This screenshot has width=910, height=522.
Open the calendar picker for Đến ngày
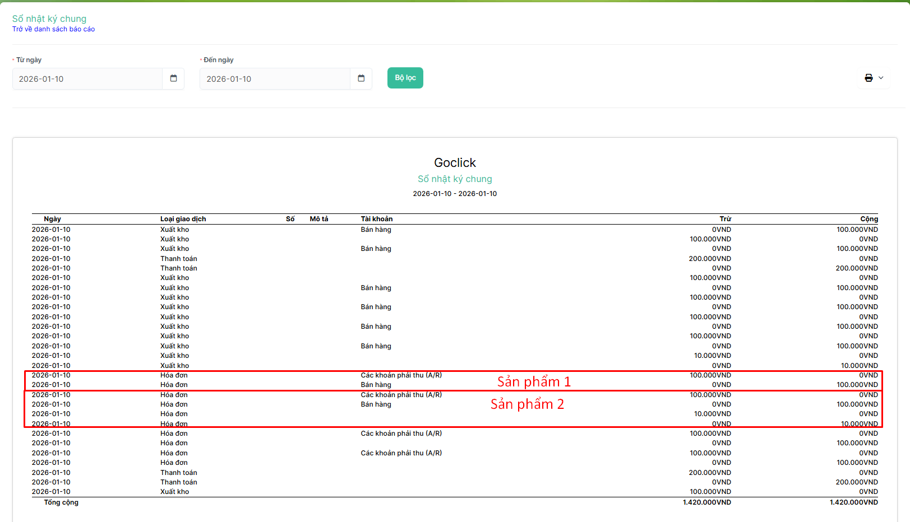pos(361,78)
